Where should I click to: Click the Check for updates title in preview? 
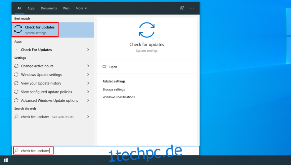pos(147,45)
